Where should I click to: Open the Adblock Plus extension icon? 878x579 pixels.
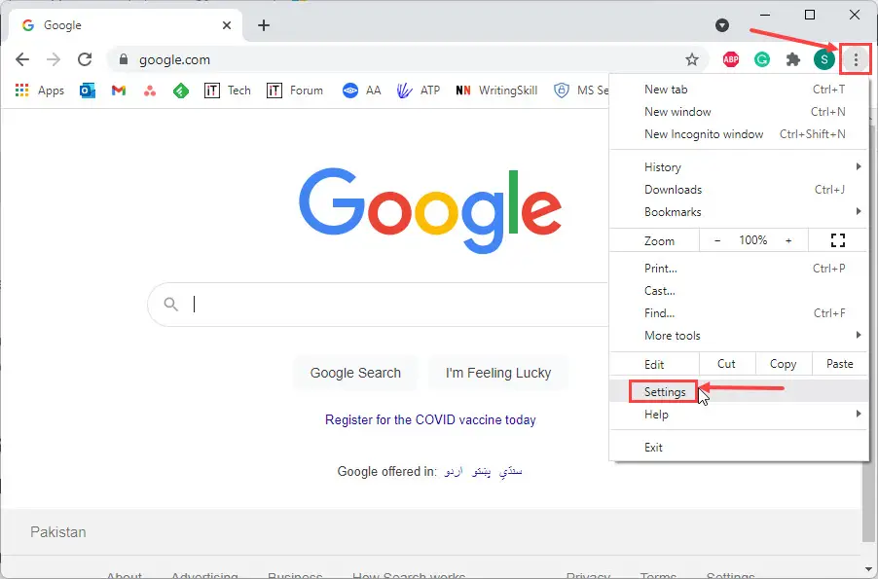point(731,59)
